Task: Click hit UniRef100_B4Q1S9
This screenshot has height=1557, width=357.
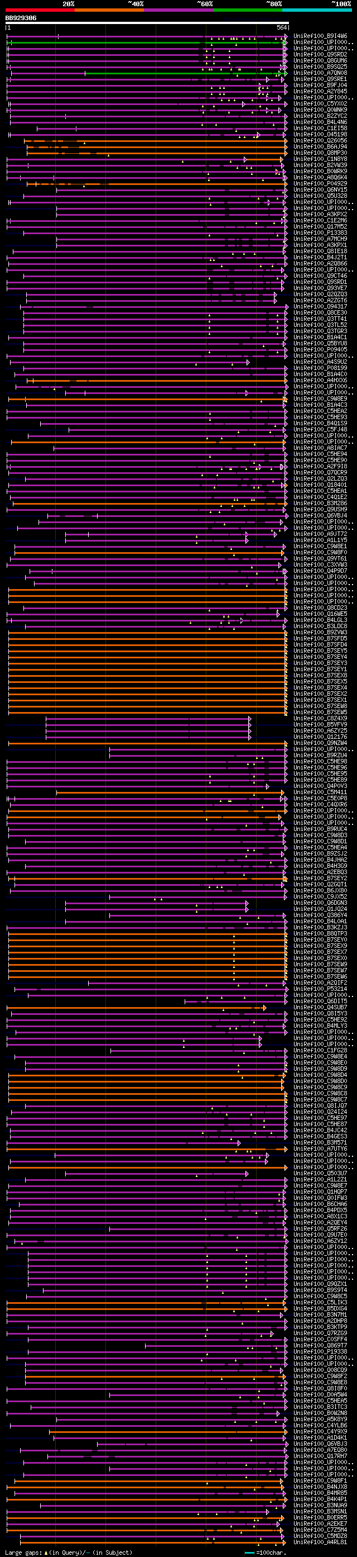Action: click(320, 423)
